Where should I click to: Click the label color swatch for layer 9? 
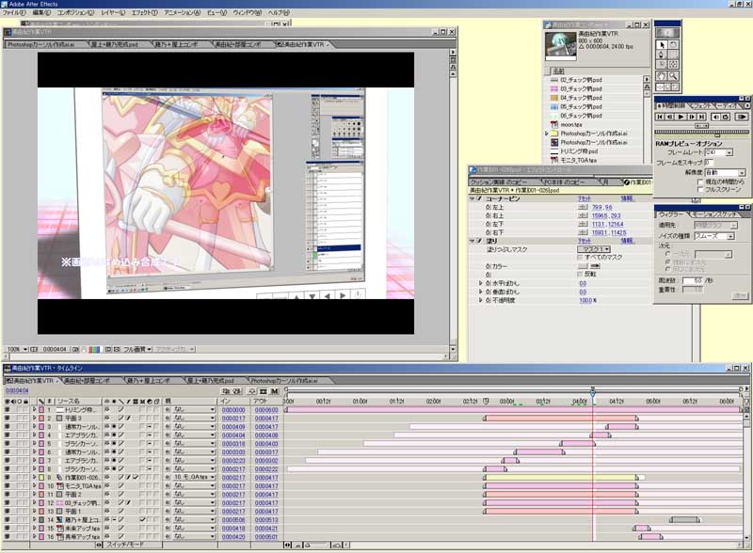[41, 477]
